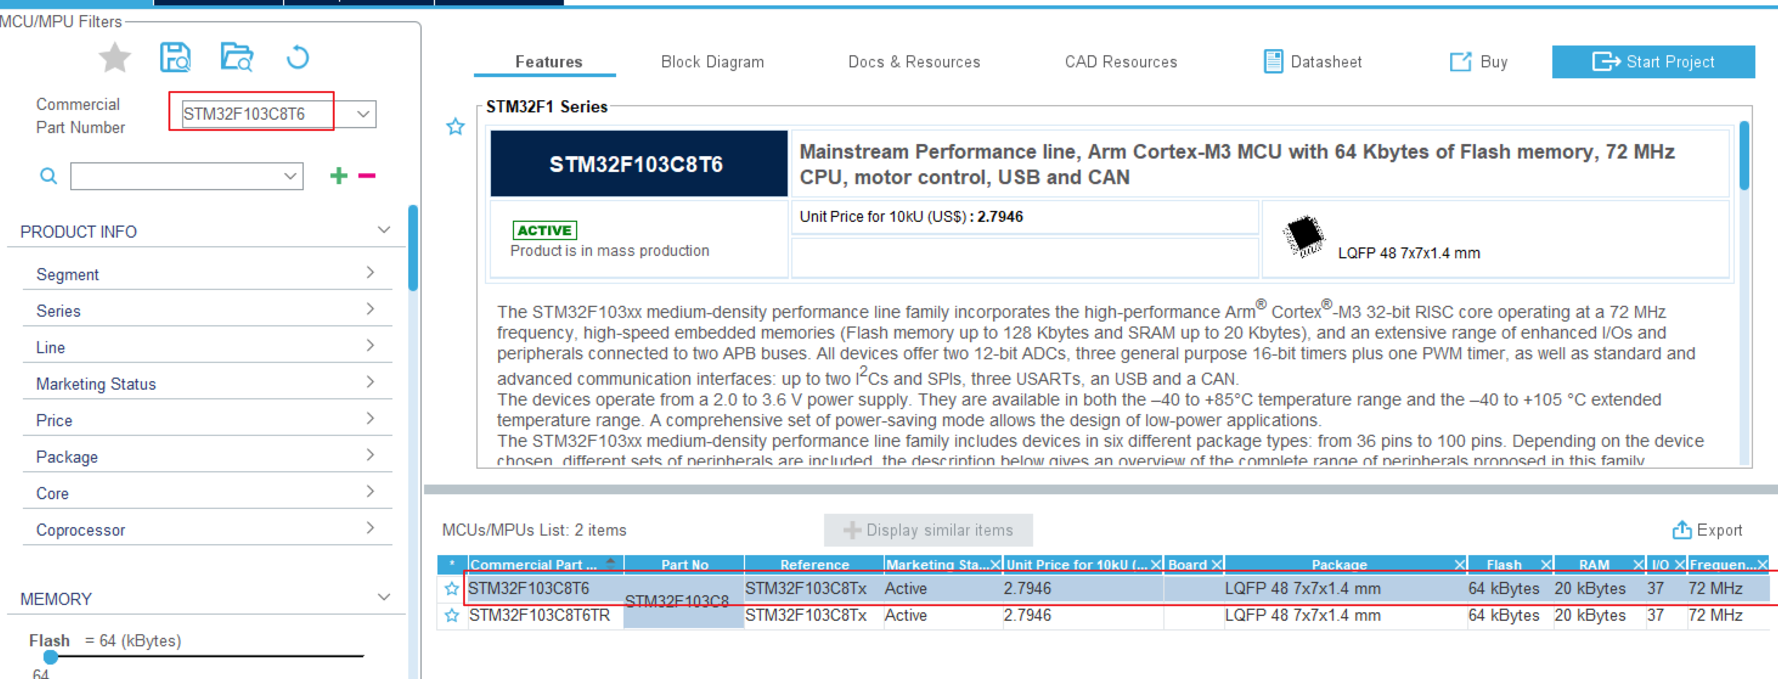1778x679 pixels.
Task: Toggle the favorite star beside STM32F1 Series
Action: point(456,127)
